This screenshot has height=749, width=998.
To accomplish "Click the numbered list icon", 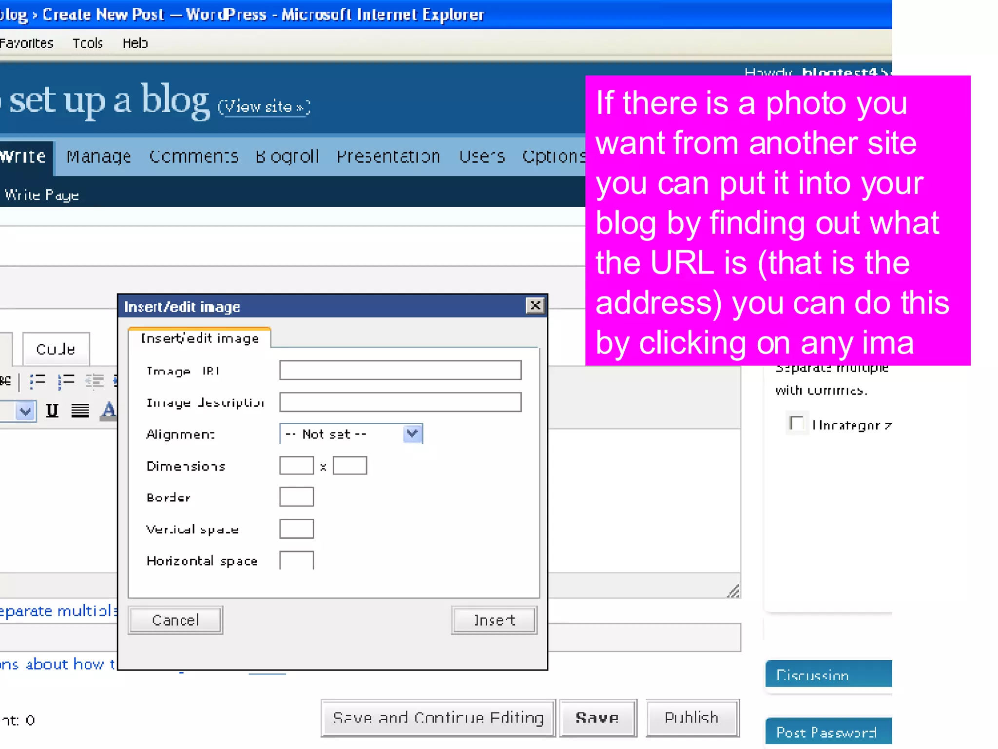I will 66,381.
